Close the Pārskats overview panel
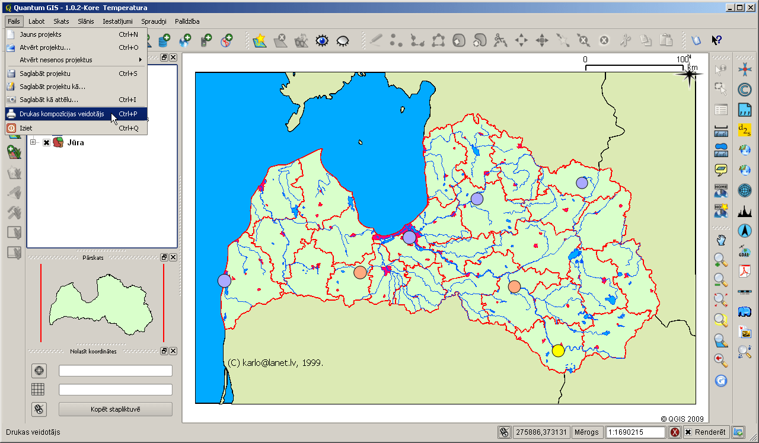Viewport: 759px width, 443px height. pos(173,258)
